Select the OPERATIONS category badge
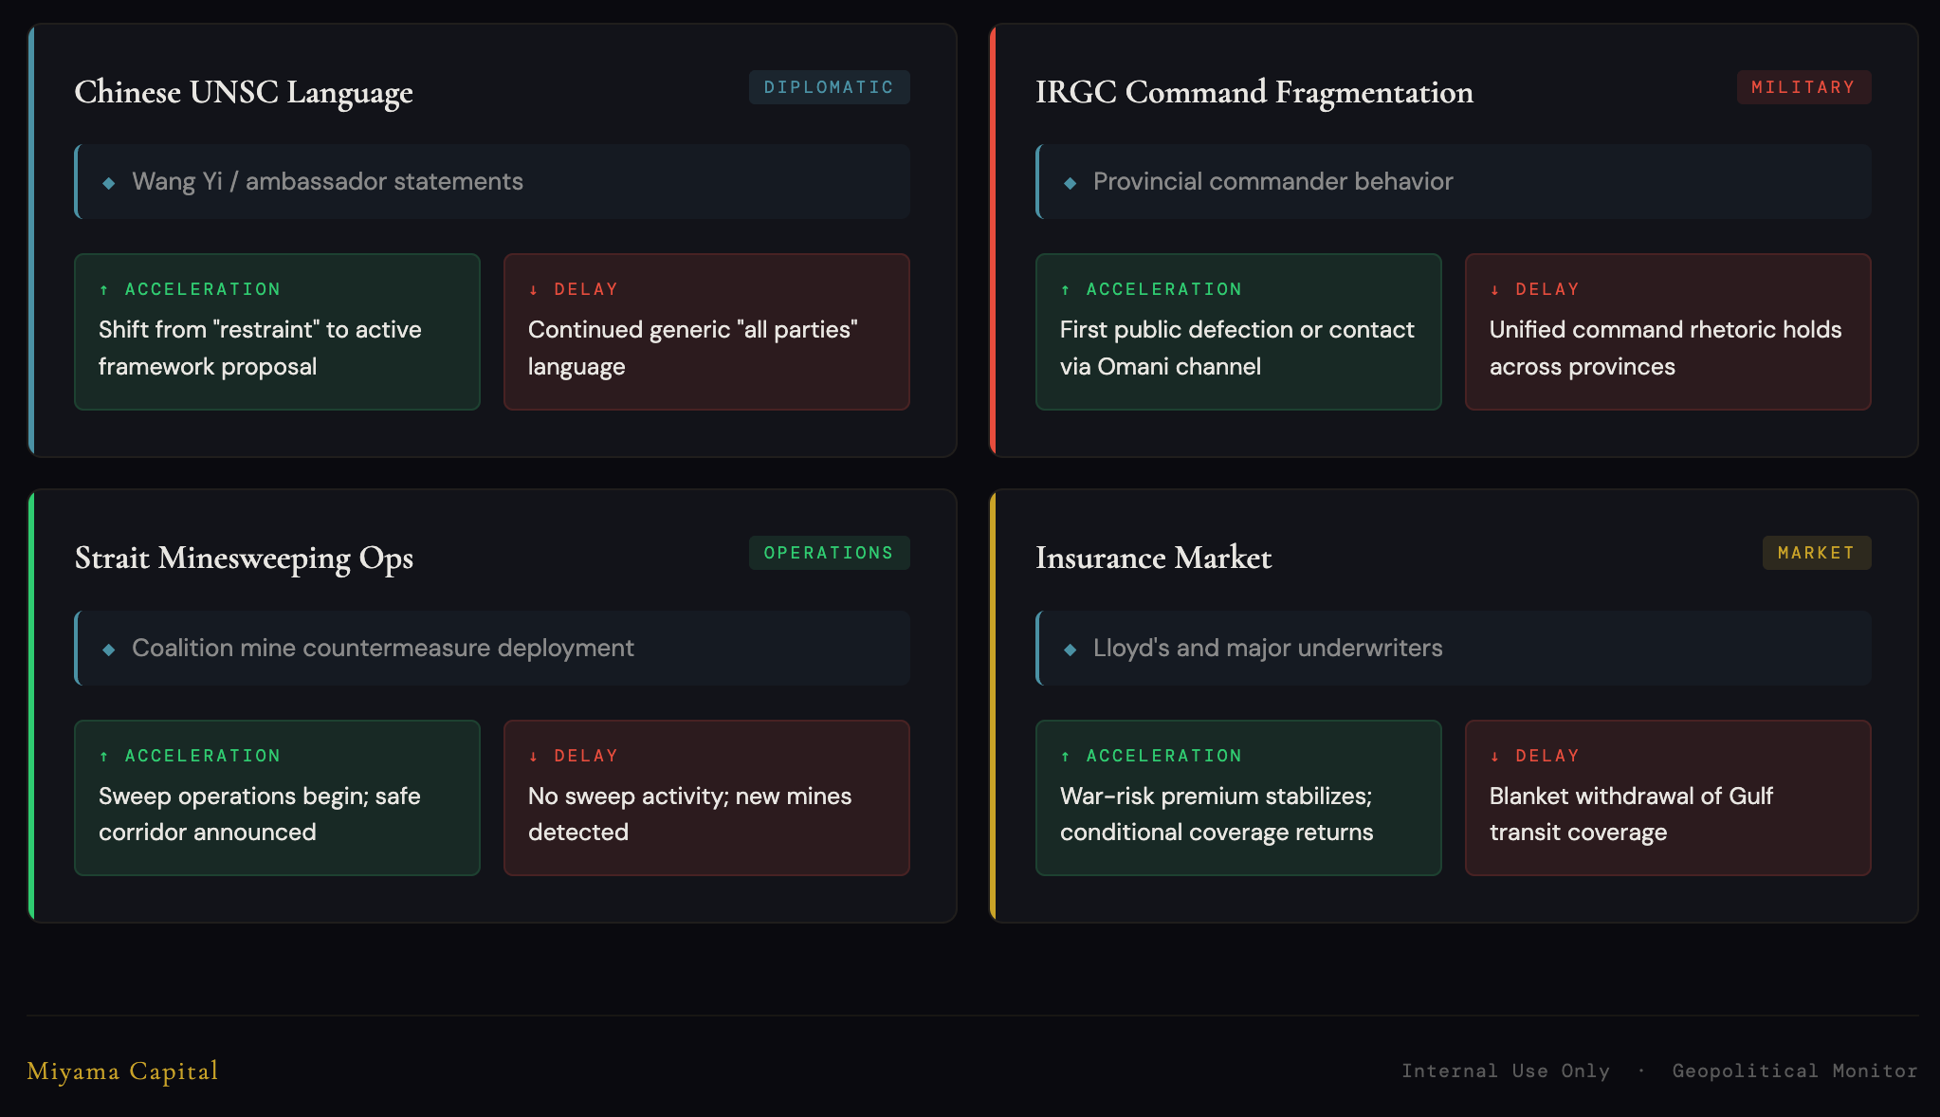 coord(829,553)
